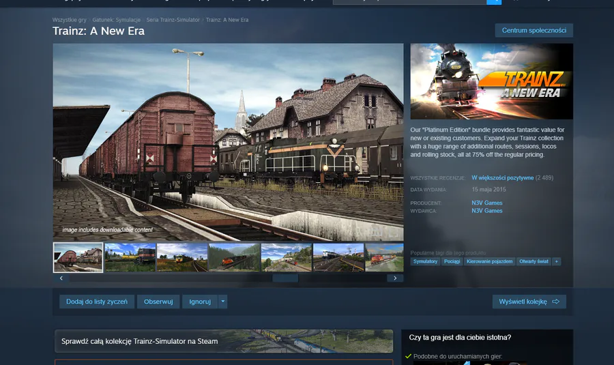Grab the thumbnail strip scrollbar handle
This screenshot has width=614, height=365.
point(285,278)
